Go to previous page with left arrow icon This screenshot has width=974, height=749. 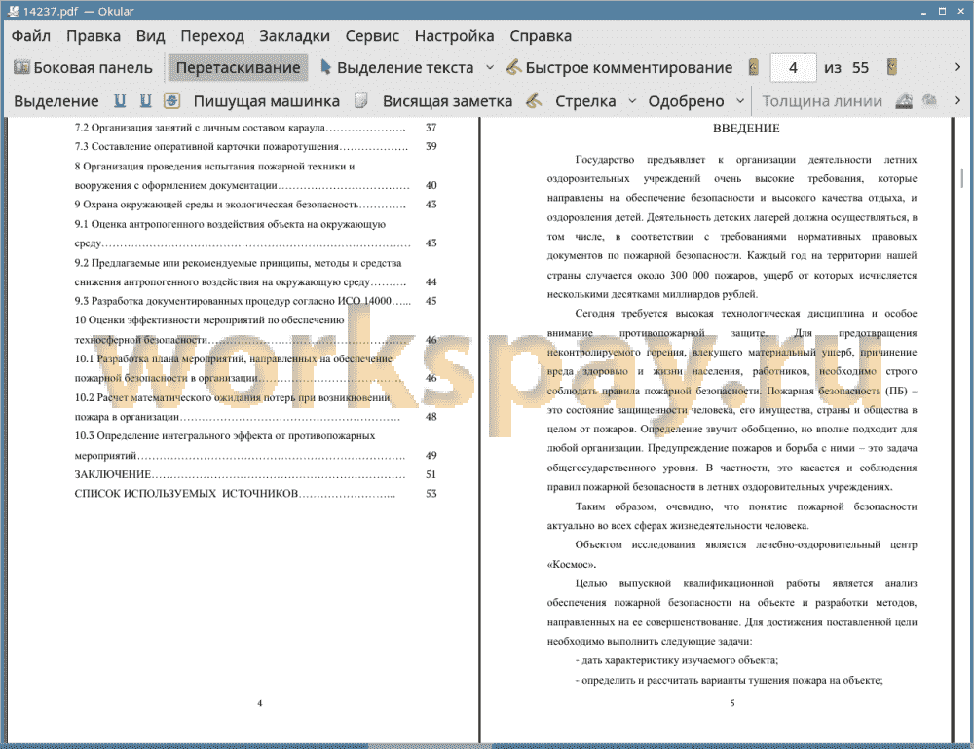click(x=754, y=67)
